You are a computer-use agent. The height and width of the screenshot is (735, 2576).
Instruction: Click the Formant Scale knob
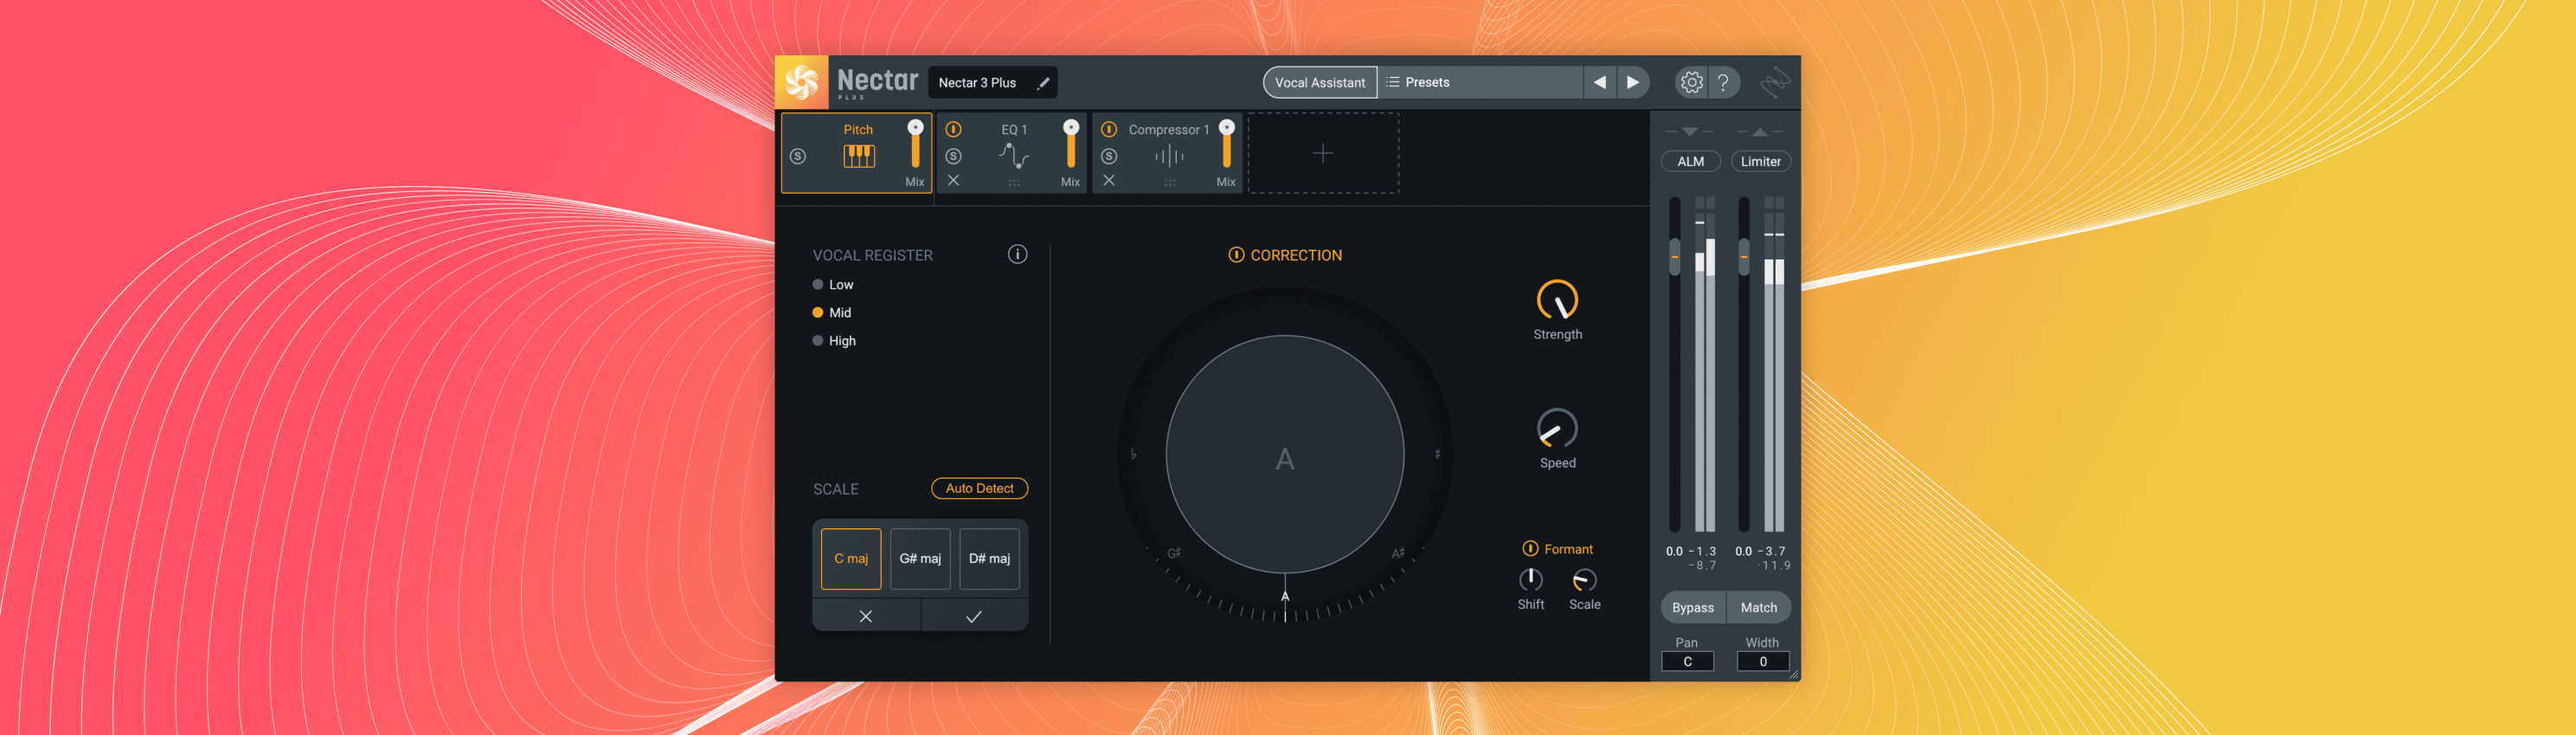[x=1585, y=580]
